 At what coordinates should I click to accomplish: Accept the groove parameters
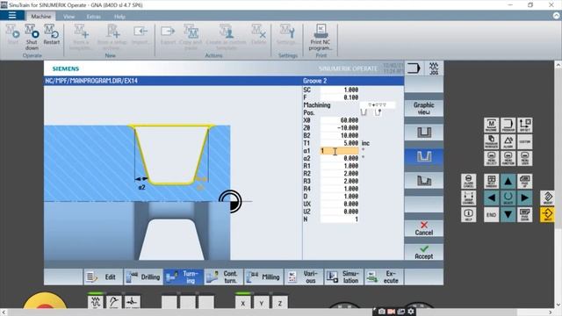[423, 252]
